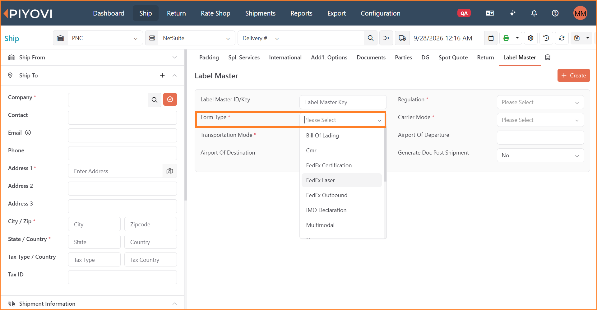The height and width of the screenshot is (310, 597).
Task: Open the NetSuite source dropdown
Action: (x=196, y=38)
